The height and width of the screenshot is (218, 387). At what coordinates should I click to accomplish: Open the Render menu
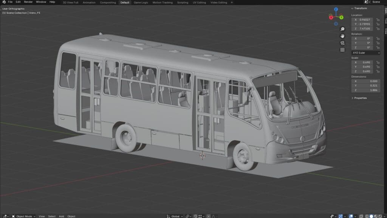tap(28, 2)
